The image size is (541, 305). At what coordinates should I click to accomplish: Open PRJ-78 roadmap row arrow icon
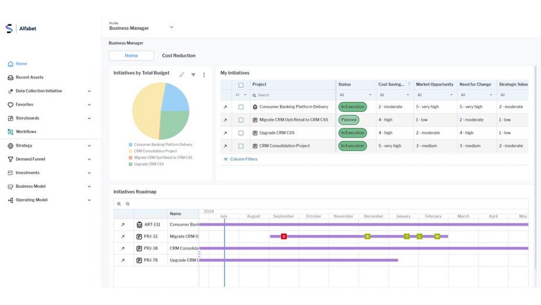tap(123, 260)
